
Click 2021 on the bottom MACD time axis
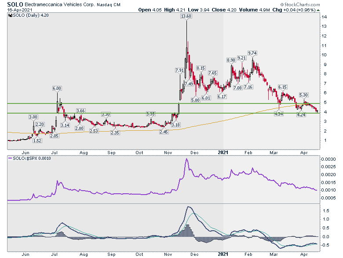pos(223,254)
